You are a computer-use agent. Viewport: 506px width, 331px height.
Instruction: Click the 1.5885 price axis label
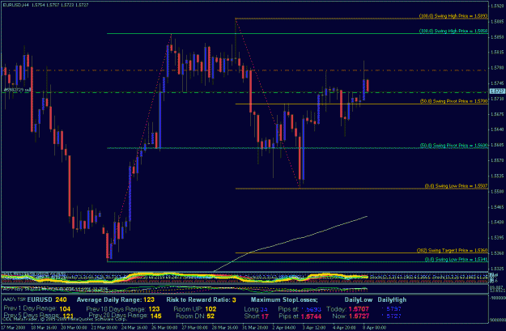point(497,21)
